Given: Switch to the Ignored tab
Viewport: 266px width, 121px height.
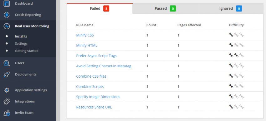Looking at the screenshot, I should coord(231,8).
